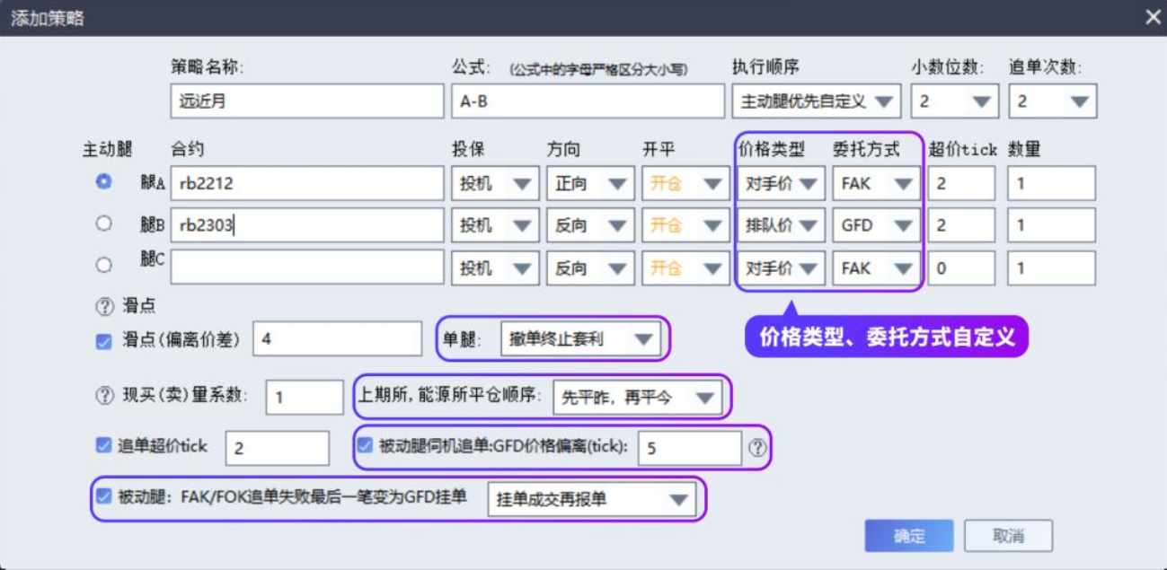Open 腿B 方向 dropdown showing 反向
The image size is (1167, 570).
coord(590,225)
